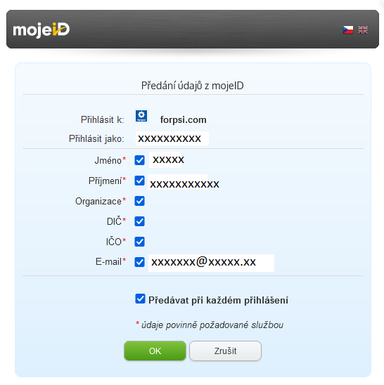Viewport: 384px width, 385px height.
Task: Uncheck the Jméno checkbox
Action: pos(140,160)
